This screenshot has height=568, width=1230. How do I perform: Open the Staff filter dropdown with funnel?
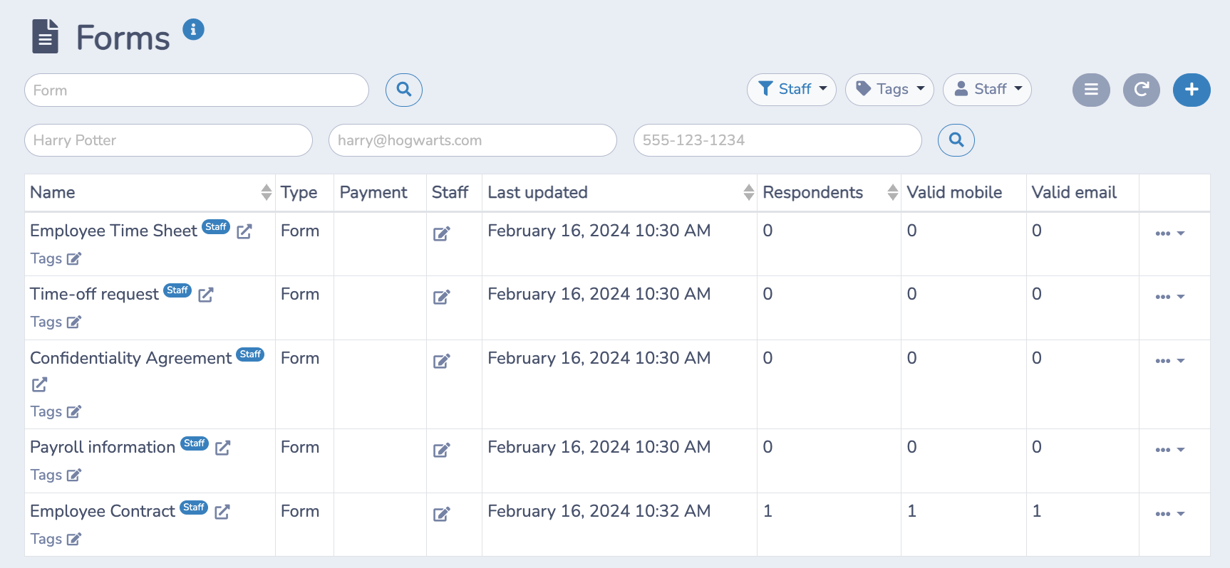792,90
